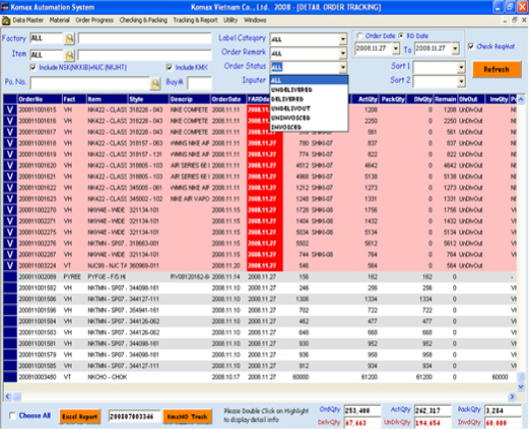Expand the Order Remark dropdown
Image resolution: width=529 pixels, height=429 pixels.
pyautogui.click(x=342, y=53)
